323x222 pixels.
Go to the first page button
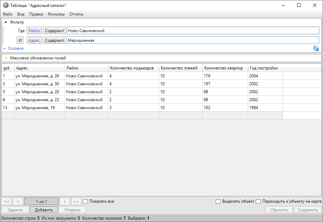point(7,201)
